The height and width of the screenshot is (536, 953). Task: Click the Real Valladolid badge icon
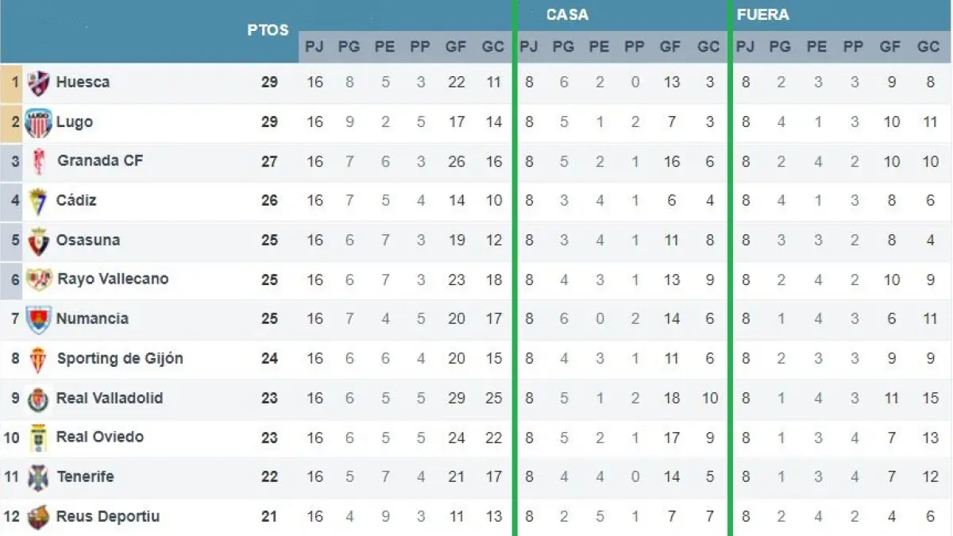38,399
